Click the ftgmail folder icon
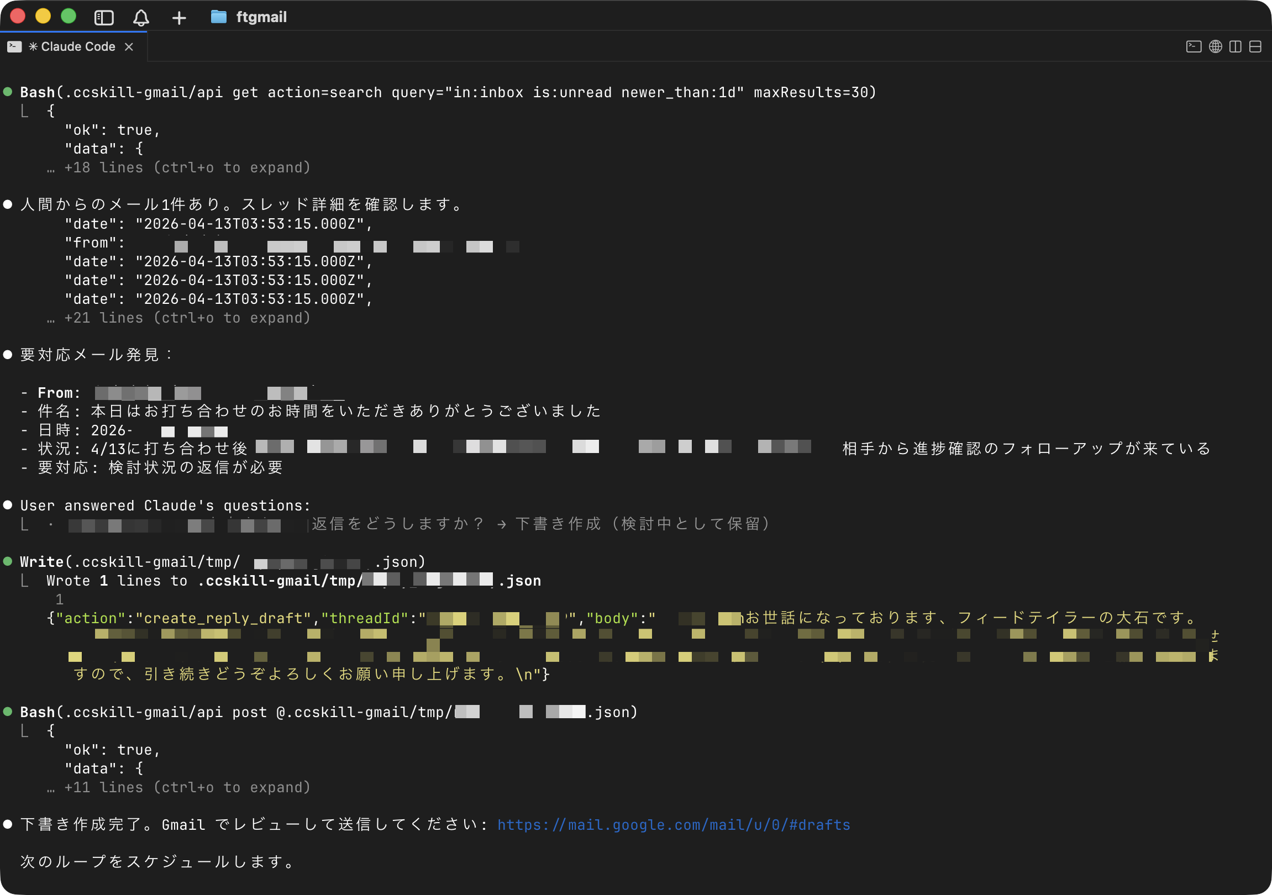This screenshot has width=1272, height=895. click(219, 17)
